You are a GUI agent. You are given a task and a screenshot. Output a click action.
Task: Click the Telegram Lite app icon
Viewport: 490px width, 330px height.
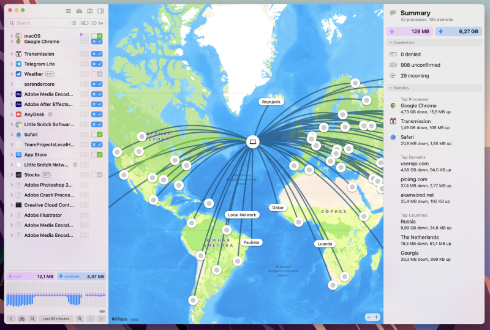point(18,64)
